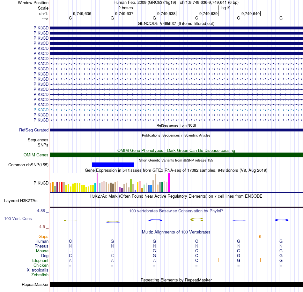Click the Mouse species label

(x=42, y=251)
